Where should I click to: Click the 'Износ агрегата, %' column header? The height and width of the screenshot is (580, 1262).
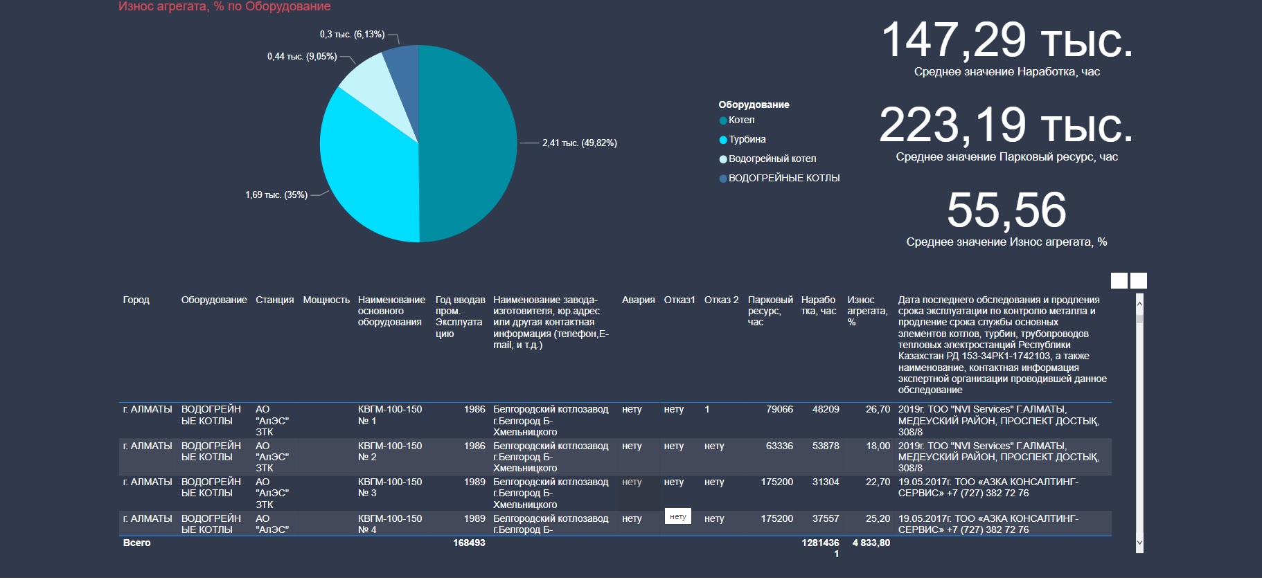(x=867, y=311)
